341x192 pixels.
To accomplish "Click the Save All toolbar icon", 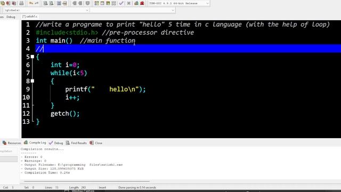I will click(x=3, y=3).
